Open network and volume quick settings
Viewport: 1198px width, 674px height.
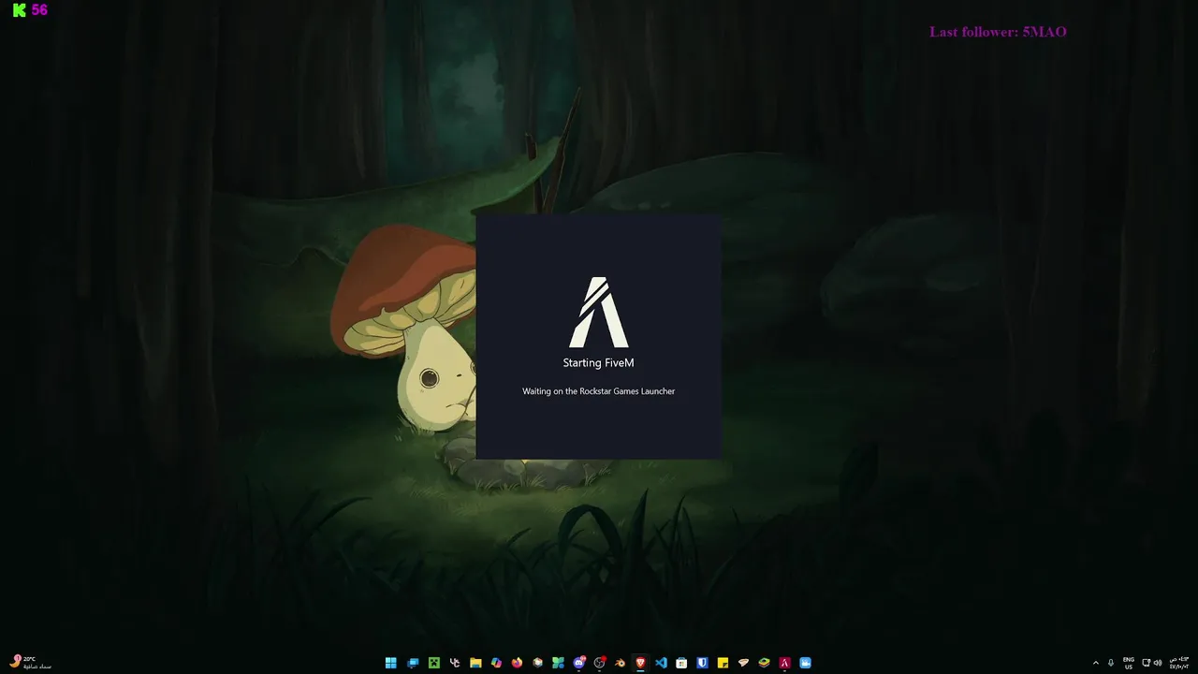pos(1152,663)
